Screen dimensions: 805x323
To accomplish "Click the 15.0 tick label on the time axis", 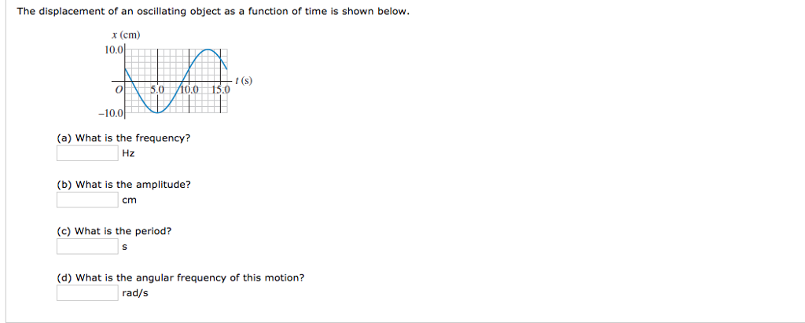I will (x=222, y=90).
